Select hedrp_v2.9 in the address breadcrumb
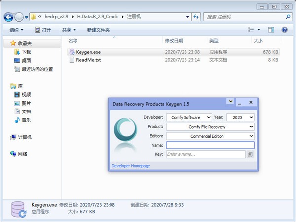Image resolution: width=296 pixels, height=222 pixels. pyautogui.click(x=56, y=17)
